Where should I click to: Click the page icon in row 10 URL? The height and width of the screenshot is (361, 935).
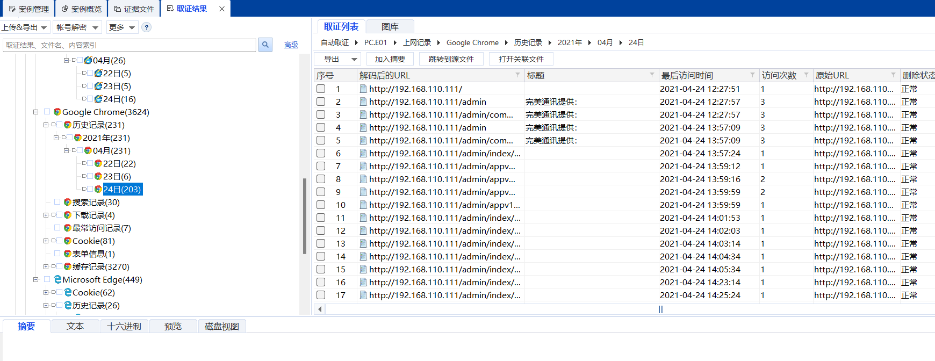364,205
